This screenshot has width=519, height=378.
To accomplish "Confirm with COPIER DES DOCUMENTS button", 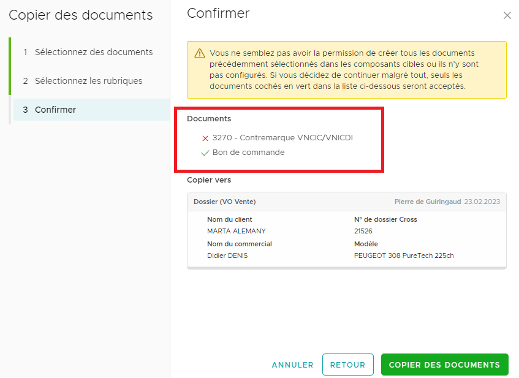I will (x=444, y=365).
